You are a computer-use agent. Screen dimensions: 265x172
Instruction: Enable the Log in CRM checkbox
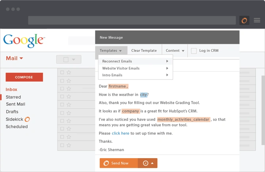(194, 51)
